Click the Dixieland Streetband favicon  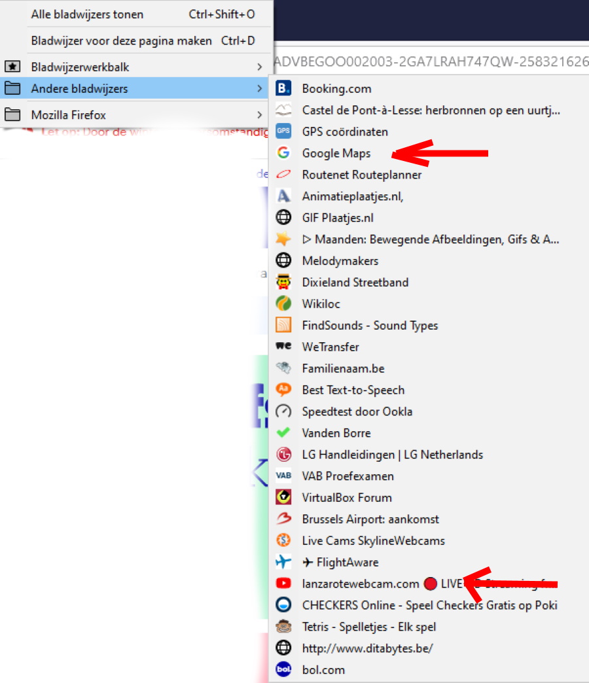pos(283,282)
